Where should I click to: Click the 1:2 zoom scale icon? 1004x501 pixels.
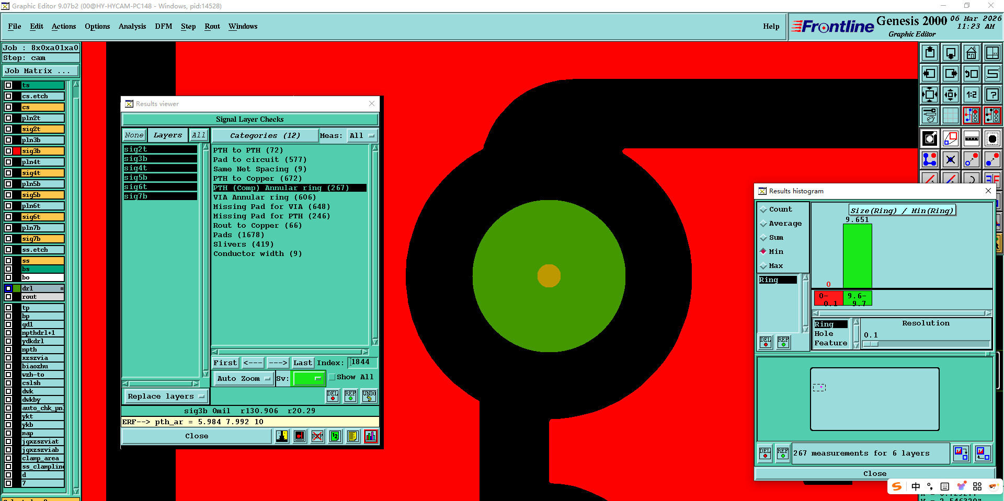972,95
